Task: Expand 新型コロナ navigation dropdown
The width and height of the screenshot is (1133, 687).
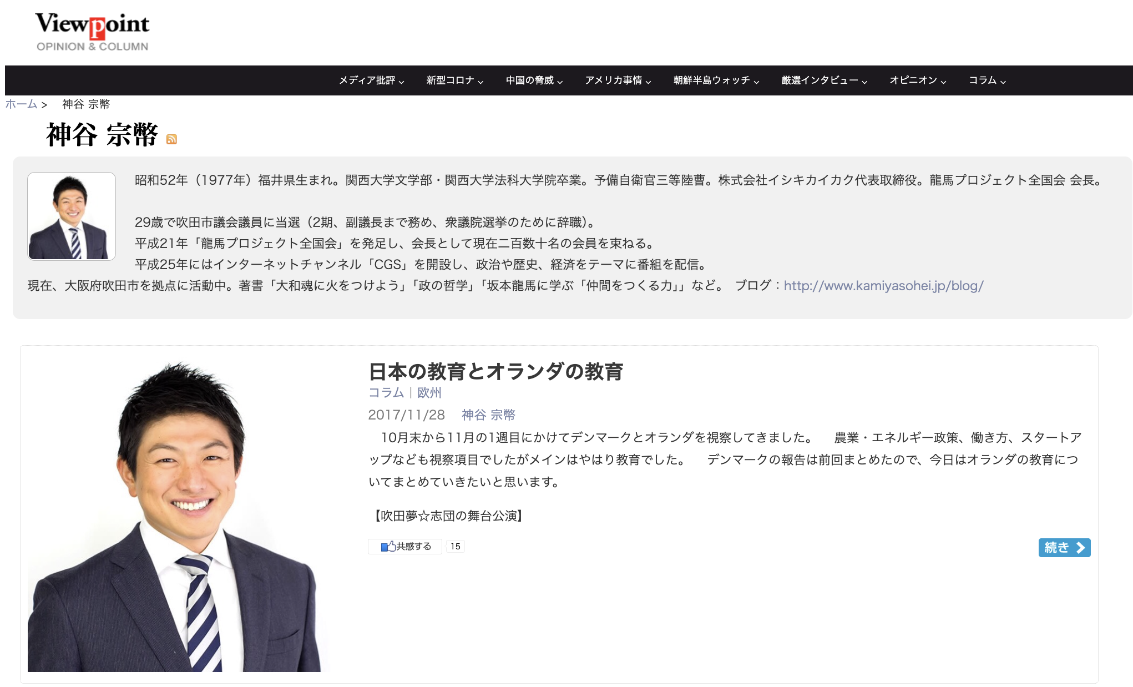Action: tap(454, 80)
